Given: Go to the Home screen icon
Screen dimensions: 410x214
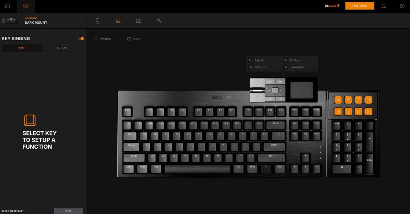Looking at the screenshot, I should point(7,6).
